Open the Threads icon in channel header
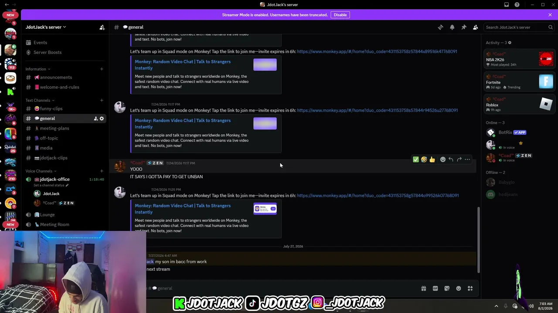This screenshot has height=313, width=558. (440, 27)
